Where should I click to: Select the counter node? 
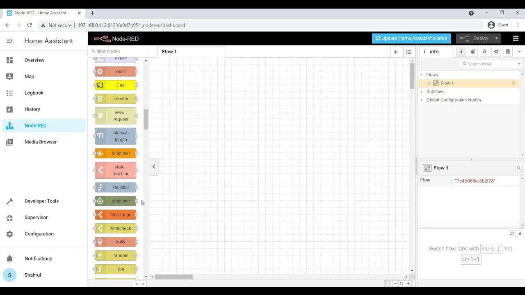click(x=116, y=99)
